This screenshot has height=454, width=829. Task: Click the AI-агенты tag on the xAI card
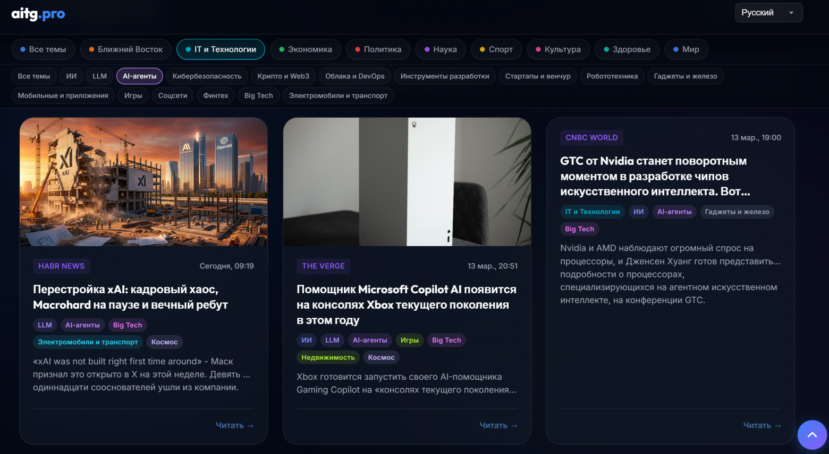point(82,325)
